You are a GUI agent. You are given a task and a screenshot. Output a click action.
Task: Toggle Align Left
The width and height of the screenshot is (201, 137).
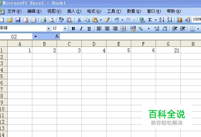(99, 29)
